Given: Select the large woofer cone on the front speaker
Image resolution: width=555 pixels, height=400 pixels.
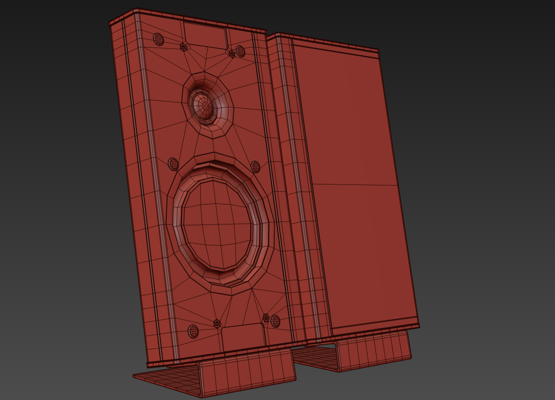Looking at the screenshot, I should [x=218, y=225].
